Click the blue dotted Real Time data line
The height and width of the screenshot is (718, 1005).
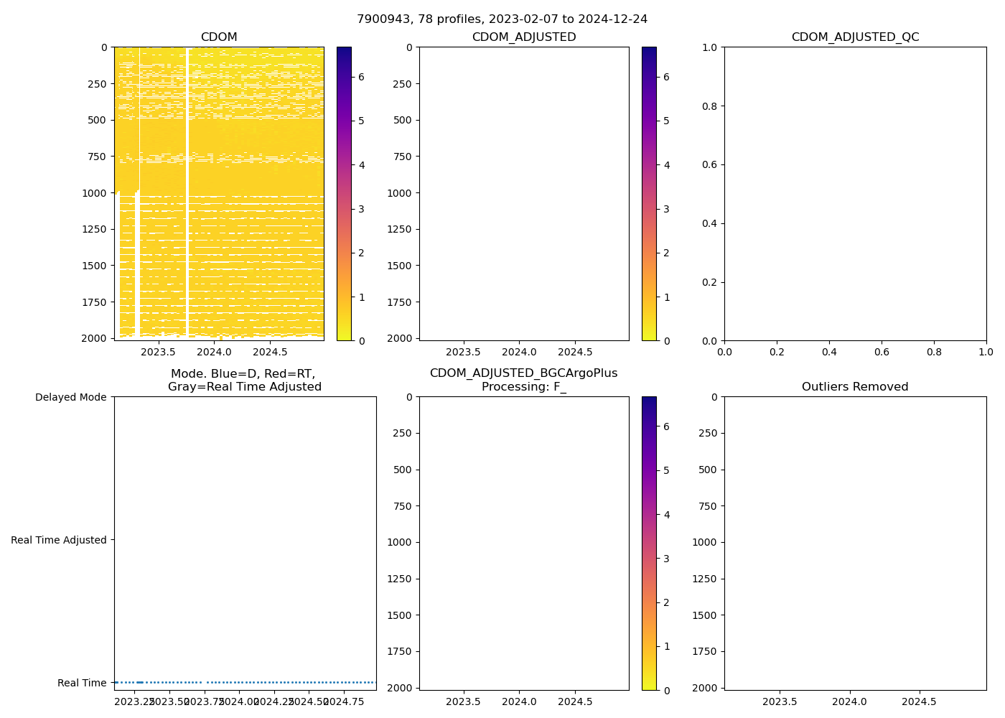pyautogui.click(x=287, y=682)
